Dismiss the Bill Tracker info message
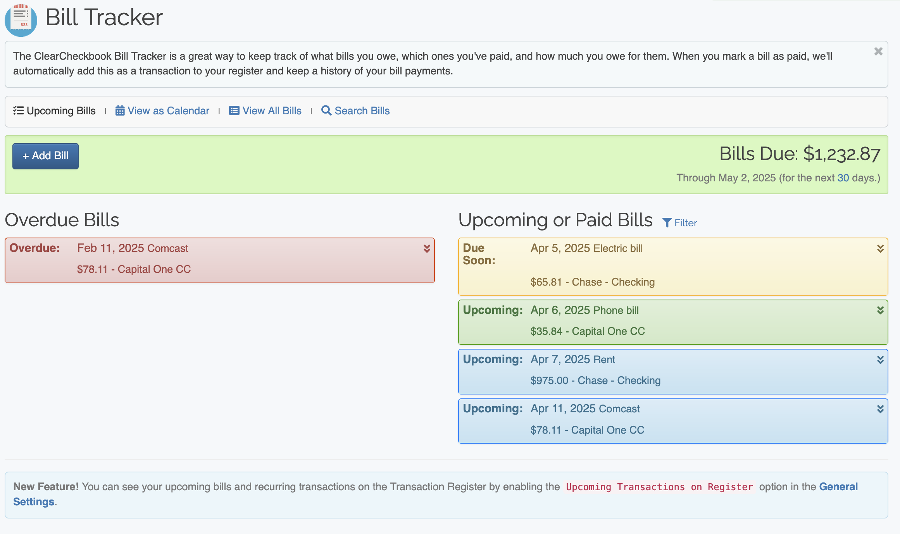900x534 pixels. point(878,52)
